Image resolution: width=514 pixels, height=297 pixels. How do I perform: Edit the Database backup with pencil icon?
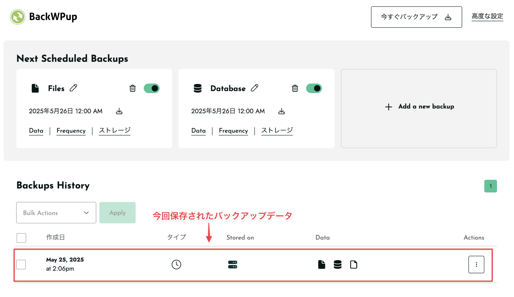tap(255, 88)
